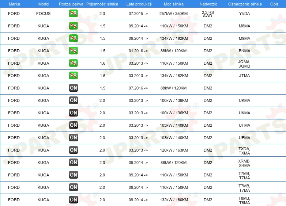Select the 120kW / 163KM power cell
Screen dimensions: 286x206
click(x=174, y=150)
